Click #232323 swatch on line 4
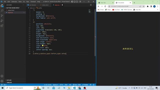This screenshot has width=160, height=90. tap(47, 16)
